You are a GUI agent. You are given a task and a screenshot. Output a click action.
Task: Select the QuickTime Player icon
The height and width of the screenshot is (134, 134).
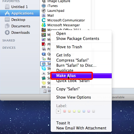pyautogui.click(x=44, y=54)
